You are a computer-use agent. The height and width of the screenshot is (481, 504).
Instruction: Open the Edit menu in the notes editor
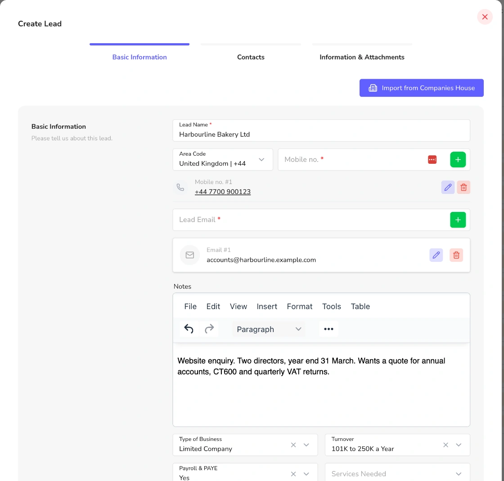click(x=213, y=306)
